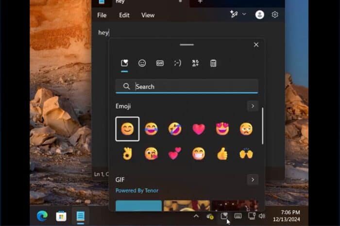Insert the red heart emoji
340x226 pixels.
pos(199,129)
